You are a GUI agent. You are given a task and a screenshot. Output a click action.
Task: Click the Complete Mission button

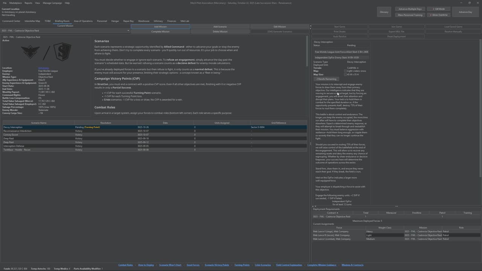(160, 32)
